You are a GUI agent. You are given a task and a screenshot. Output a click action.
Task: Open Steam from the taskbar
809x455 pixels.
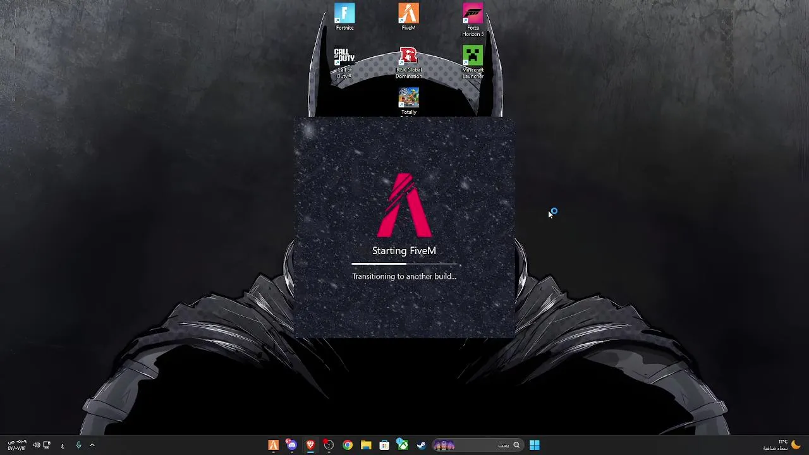pos(422,445)
